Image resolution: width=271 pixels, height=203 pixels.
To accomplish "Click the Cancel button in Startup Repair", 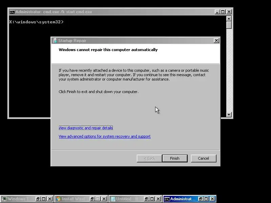I will [x=204, y=158].
